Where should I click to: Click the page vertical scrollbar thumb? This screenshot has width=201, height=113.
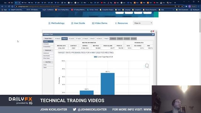200,25
